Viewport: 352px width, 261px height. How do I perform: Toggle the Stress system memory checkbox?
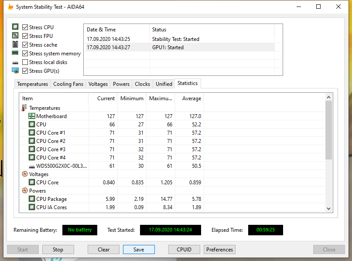pos(25,53)
